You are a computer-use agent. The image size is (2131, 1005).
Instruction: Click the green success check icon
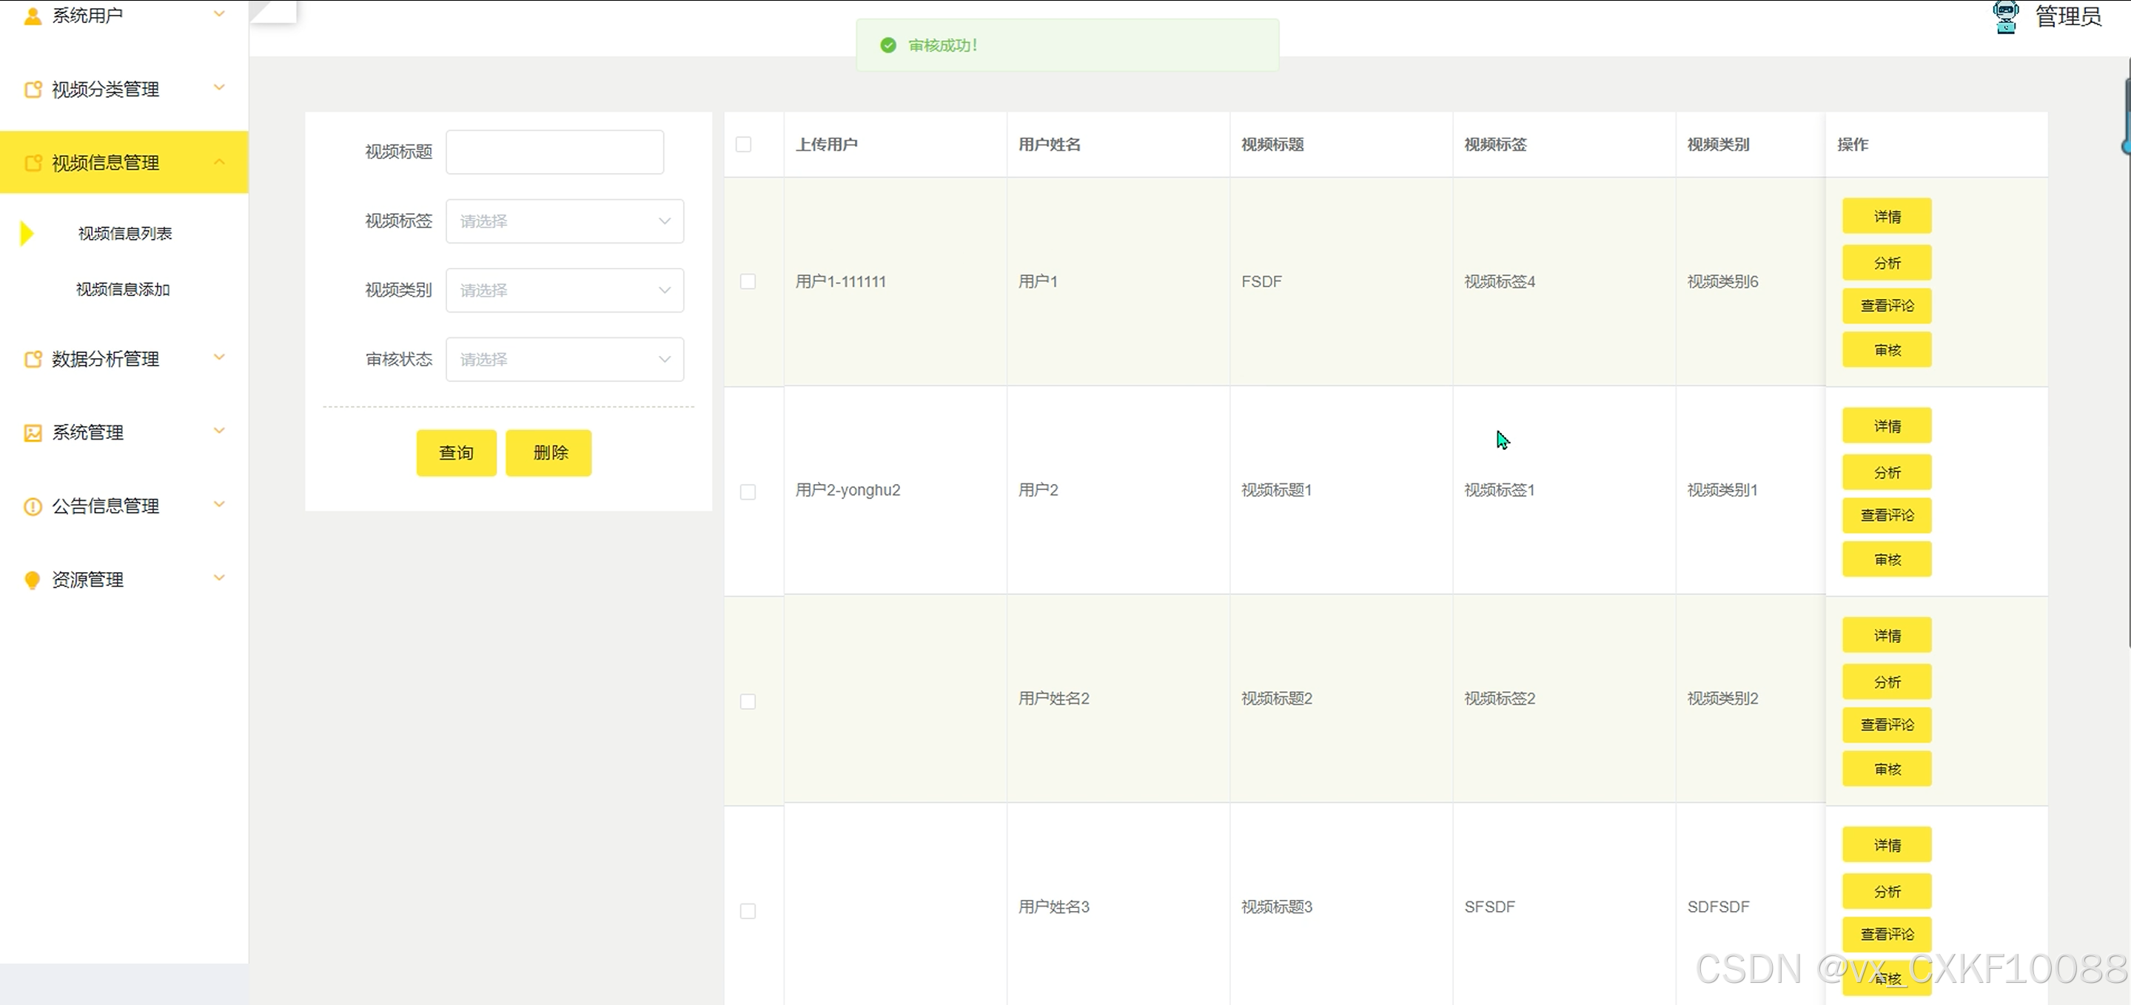tap(888, 45)
